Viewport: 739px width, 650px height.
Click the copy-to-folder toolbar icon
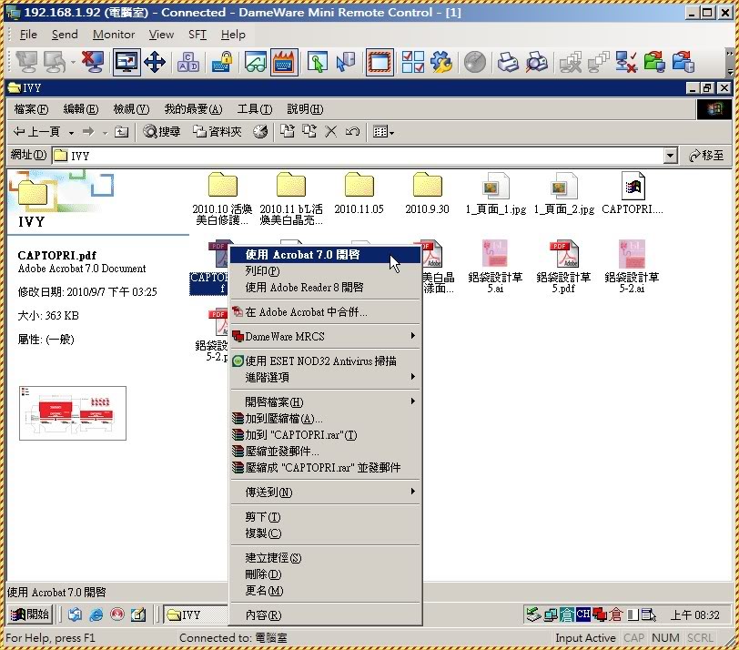click(x=309, y=131)
